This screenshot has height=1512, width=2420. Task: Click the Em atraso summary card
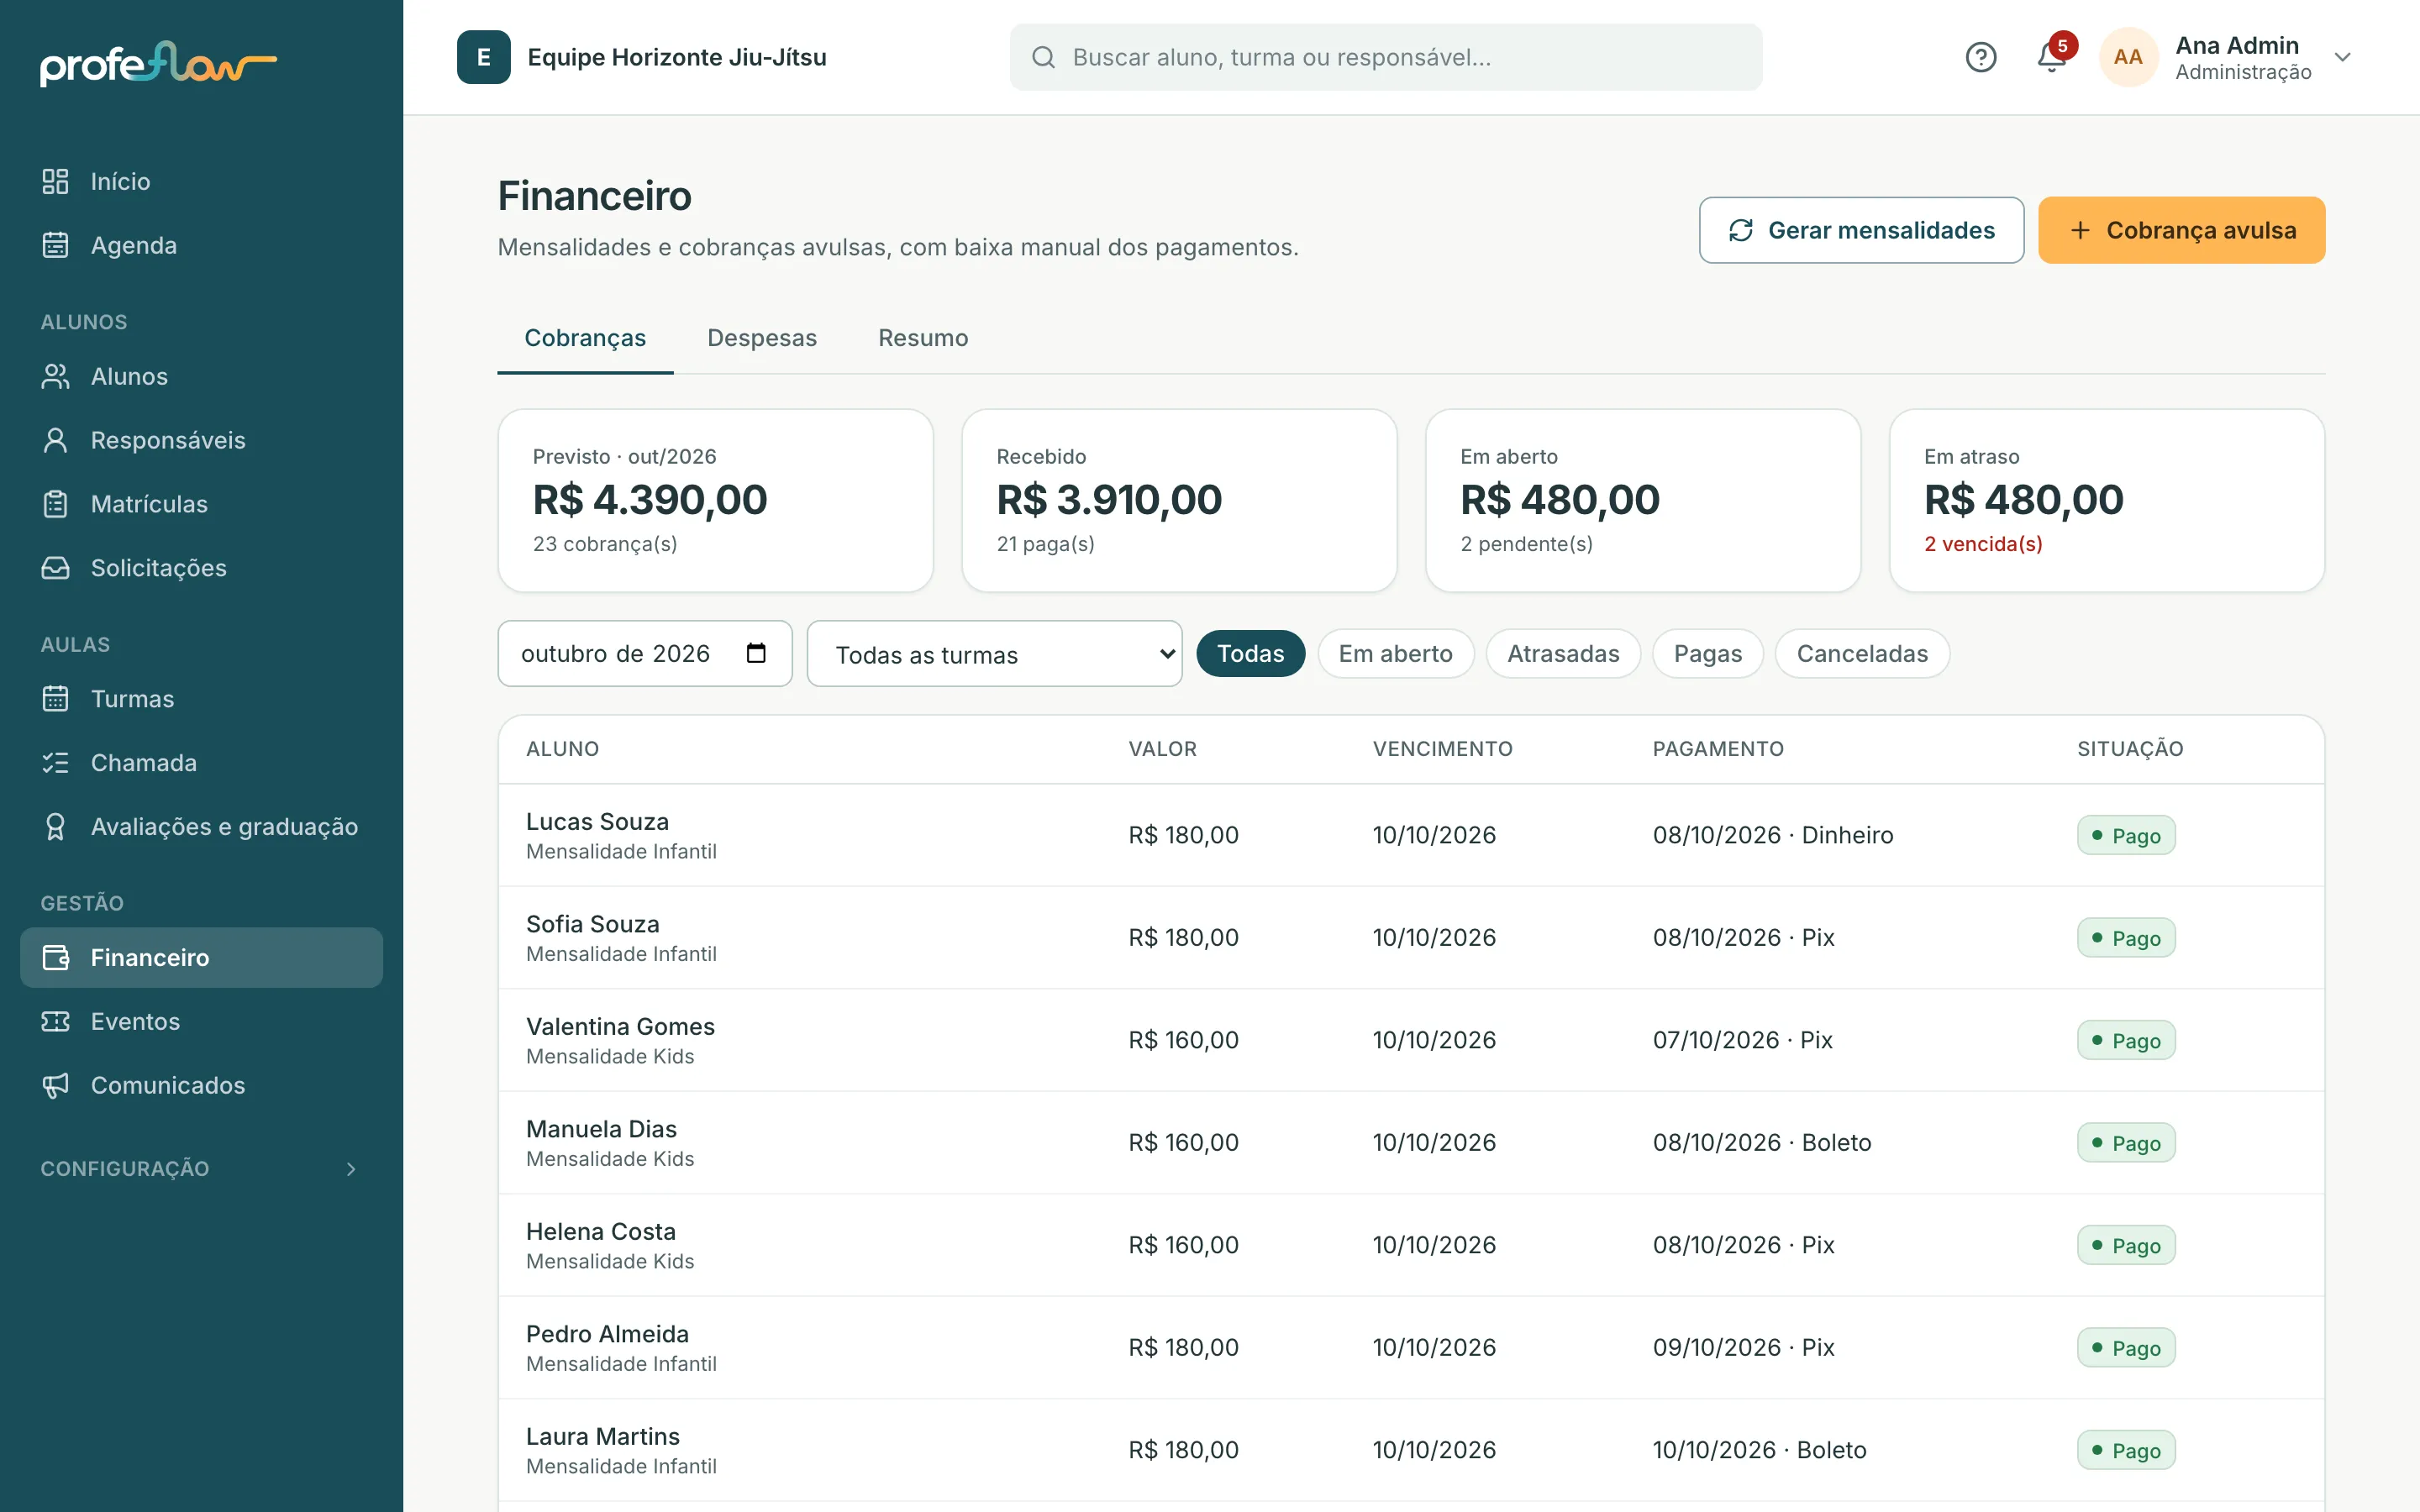(2106, 500)
